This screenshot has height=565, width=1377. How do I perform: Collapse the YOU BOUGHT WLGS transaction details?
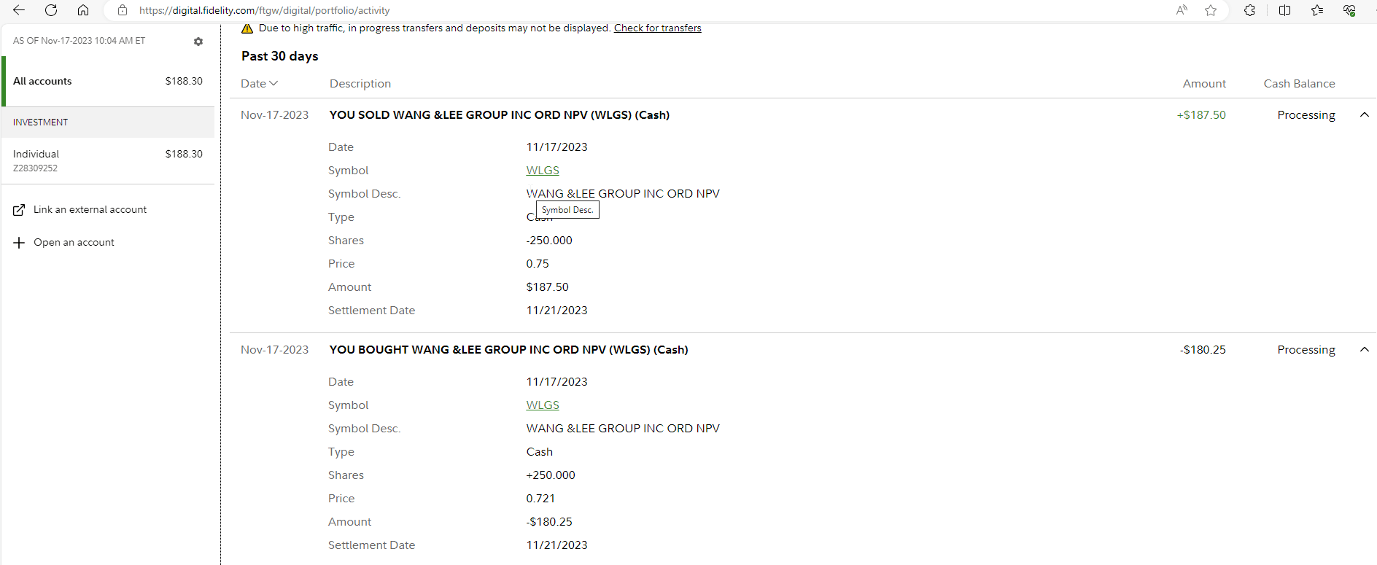pyautogui.click(x=1364, y=350)
